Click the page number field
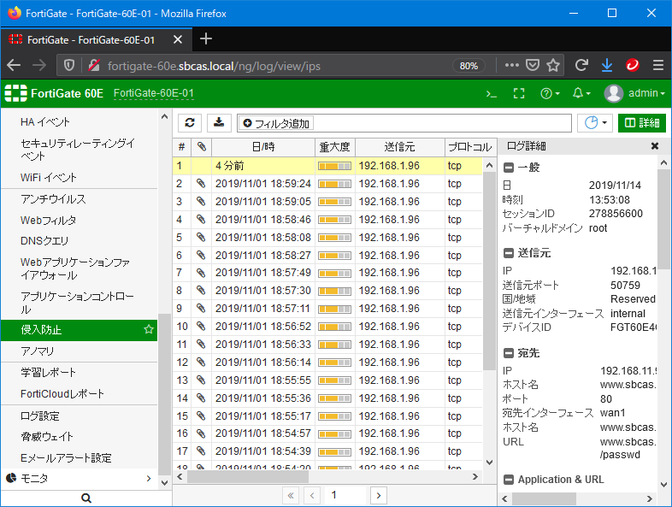Viewport: 672px width, 507px height. click(x=345, y=495)
